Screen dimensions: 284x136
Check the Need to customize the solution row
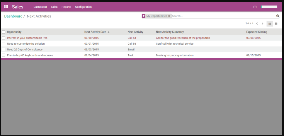(4, 44)
